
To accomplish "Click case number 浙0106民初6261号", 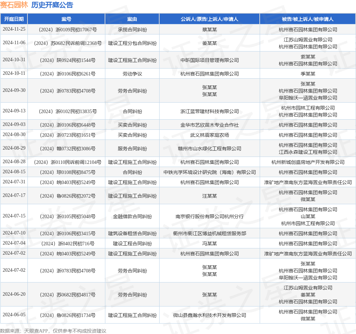I will pos(68,74).
